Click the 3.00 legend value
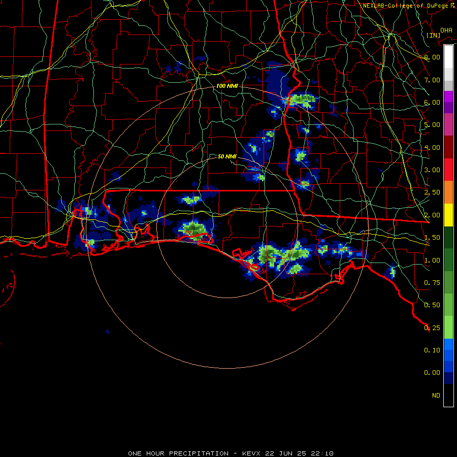This screenshot has width=457, height=457. click(x=432, y=170)
